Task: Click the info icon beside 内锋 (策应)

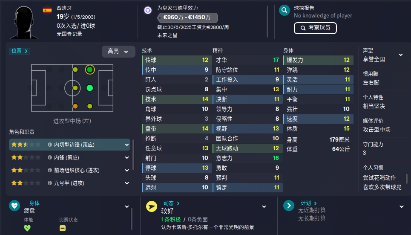Action: pyautogui.click(x=50, y=157)
